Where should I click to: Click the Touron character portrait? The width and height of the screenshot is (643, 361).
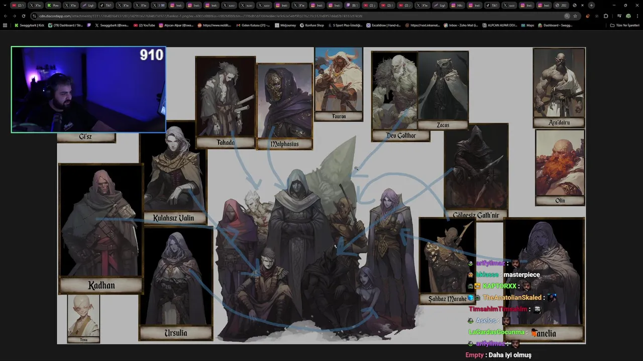[x=339, y=84]
